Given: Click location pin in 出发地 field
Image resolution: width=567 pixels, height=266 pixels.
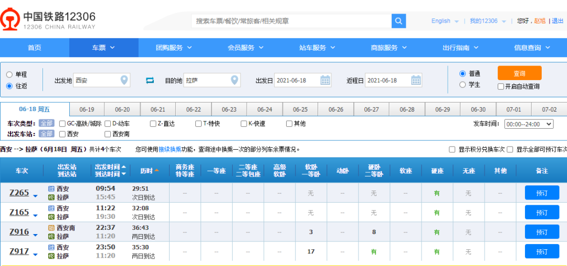Looking at the screenshot, I should coord(124,80).
